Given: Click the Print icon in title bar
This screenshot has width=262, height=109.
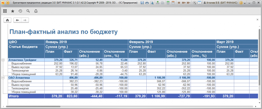Looking at the screenshot, I should click(x=147, y=3).
